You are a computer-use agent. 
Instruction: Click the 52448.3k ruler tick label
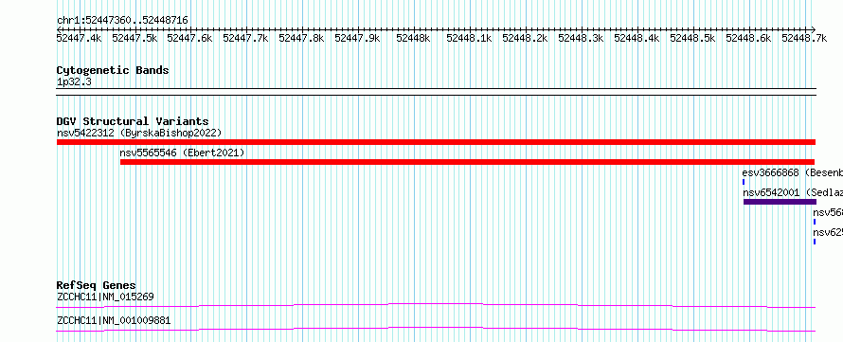(582, 38)
